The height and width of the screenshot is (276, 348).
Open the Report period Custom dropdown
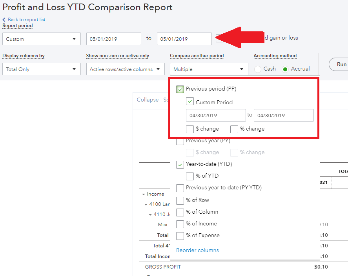point(41,39)
